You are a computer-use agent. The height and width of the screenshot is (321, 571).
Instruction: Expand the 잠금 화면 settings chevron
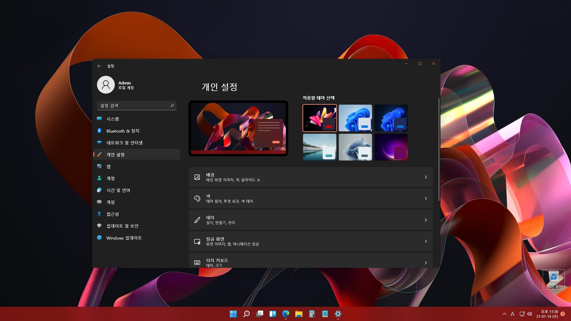coord(426,241)
